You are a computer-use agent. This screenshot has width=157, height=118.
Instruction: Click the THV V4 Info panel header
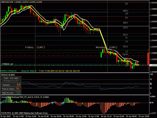(11, 78)
